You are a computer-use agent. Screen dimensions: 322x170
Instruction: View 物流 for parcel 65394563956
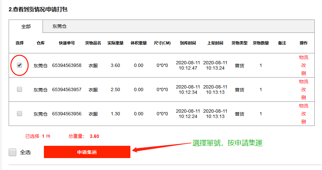[303, 106]
